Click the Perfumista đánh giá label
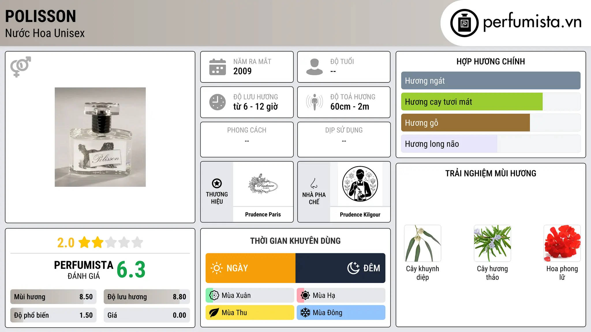The image size is (591, 332). point(84,270)
